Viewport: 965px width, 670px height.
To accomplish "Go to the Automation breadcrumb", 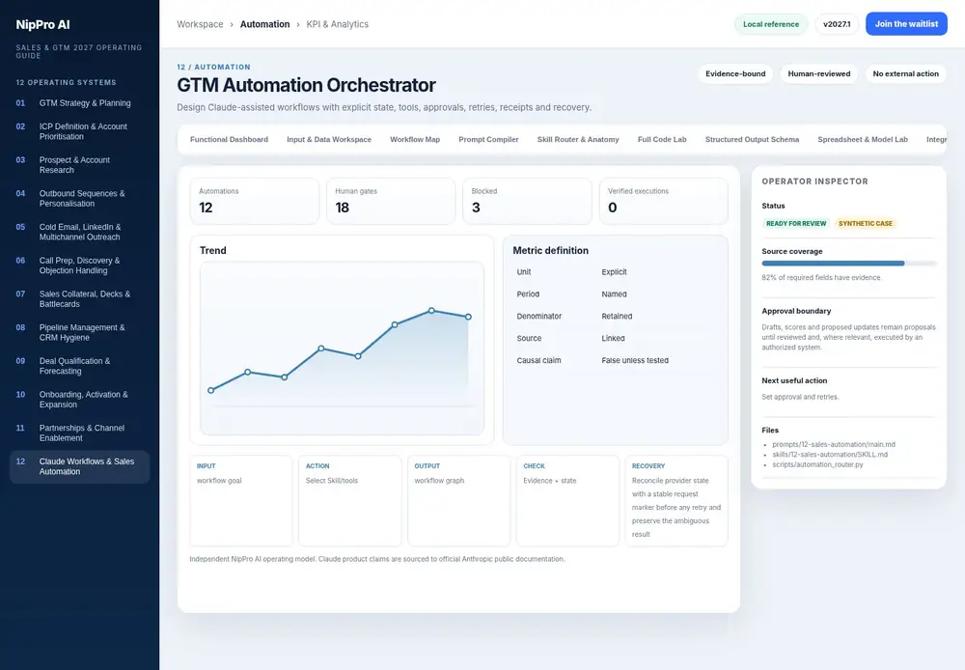I will [264, 24].
